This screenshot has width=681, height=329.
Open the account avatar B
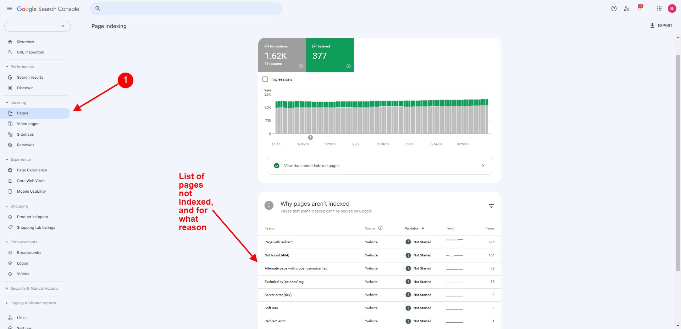672,8
